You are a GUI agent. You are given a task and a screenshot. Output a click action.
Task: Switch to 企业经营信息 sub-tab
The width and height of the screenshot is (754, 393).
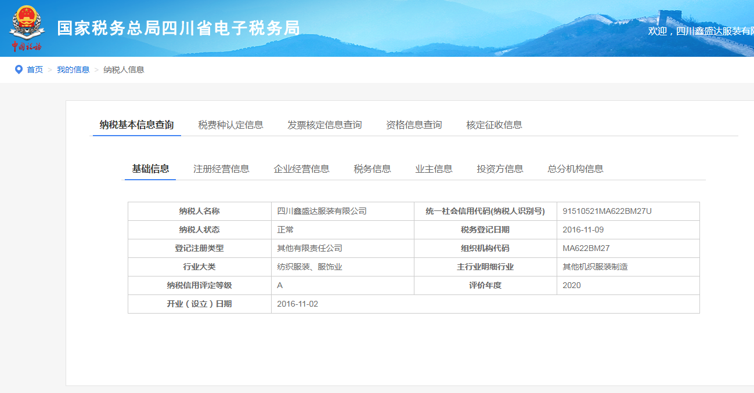tap(301, 169)
